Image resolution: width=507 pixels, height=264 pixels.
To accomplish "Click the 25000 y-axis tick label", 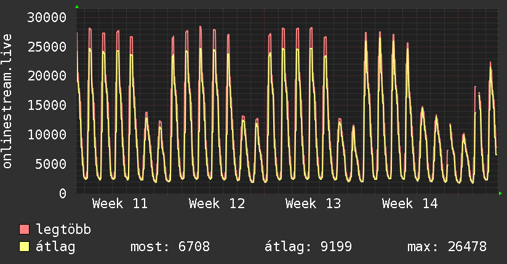I will click(x=48, y=47).
